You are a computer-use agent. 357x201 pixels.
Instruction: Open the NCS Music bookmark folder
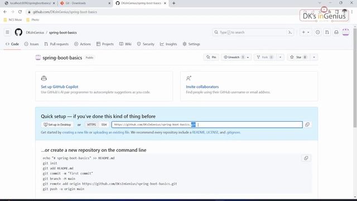coord(13,20)
